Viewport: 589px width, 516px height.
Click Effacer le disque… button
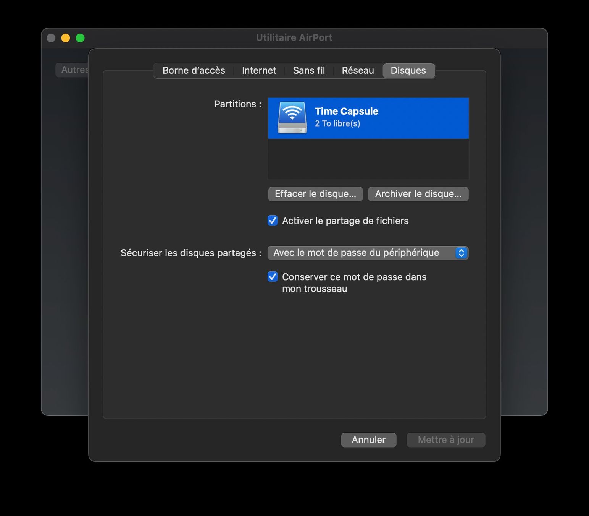(x=315, y=194)
